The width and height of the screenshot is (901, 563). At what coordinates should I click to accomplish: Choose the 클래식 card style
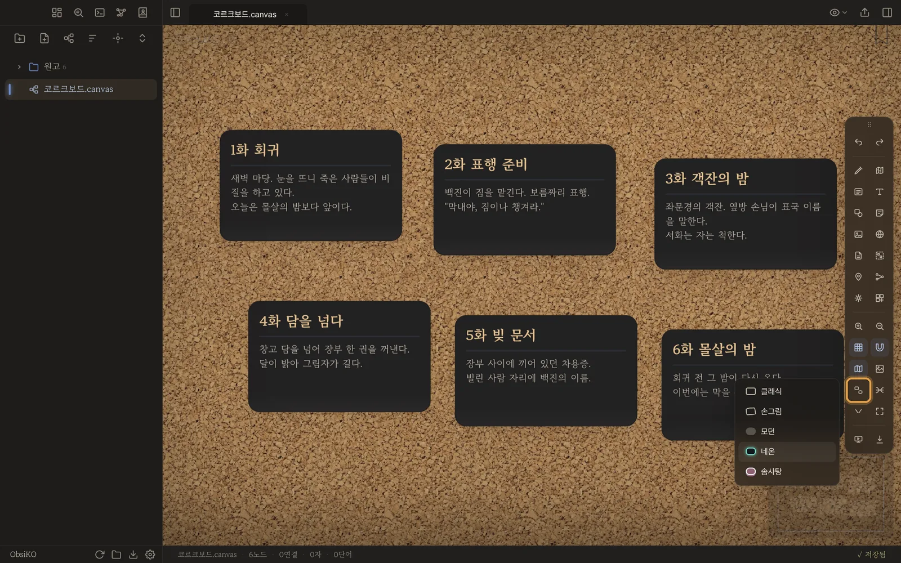tap(787, 391)
